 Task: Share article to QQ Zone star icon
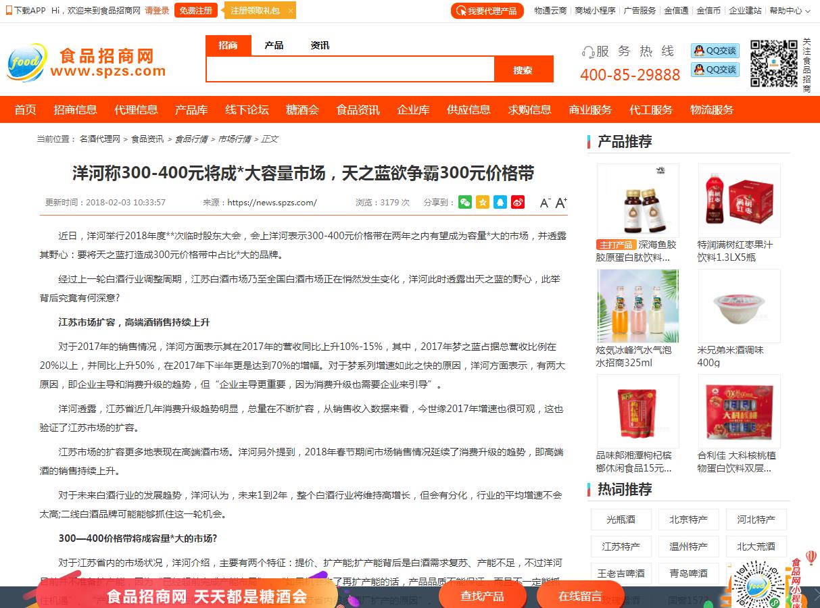[482, 202]
